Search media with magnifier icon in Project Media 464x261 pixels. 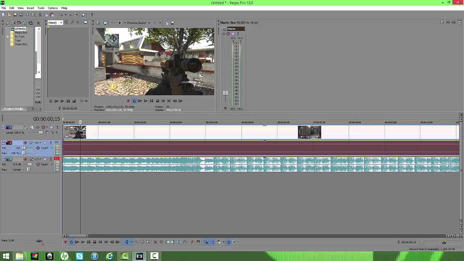30,23
